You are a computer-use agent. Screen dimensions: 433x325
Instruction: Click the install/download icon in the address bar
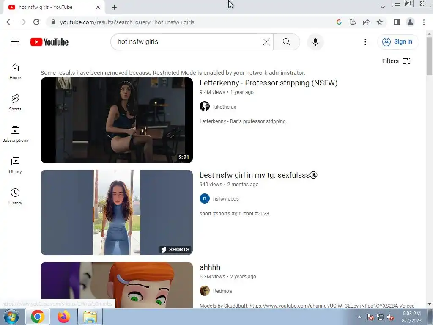(353, 22)
